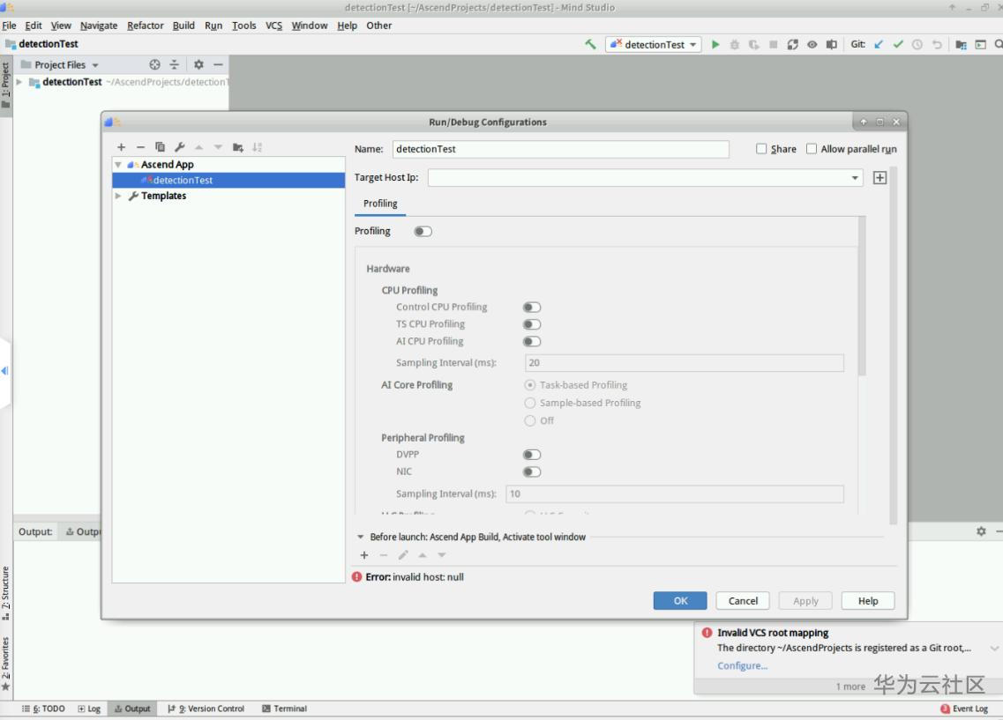Click the Stop square icon in toolbar
Screen dimensions: 1003x720
click(x=773, y=44)
